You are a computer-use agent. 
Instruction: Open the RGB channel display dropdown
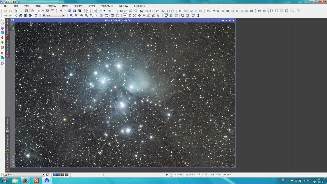click(54, 16)
